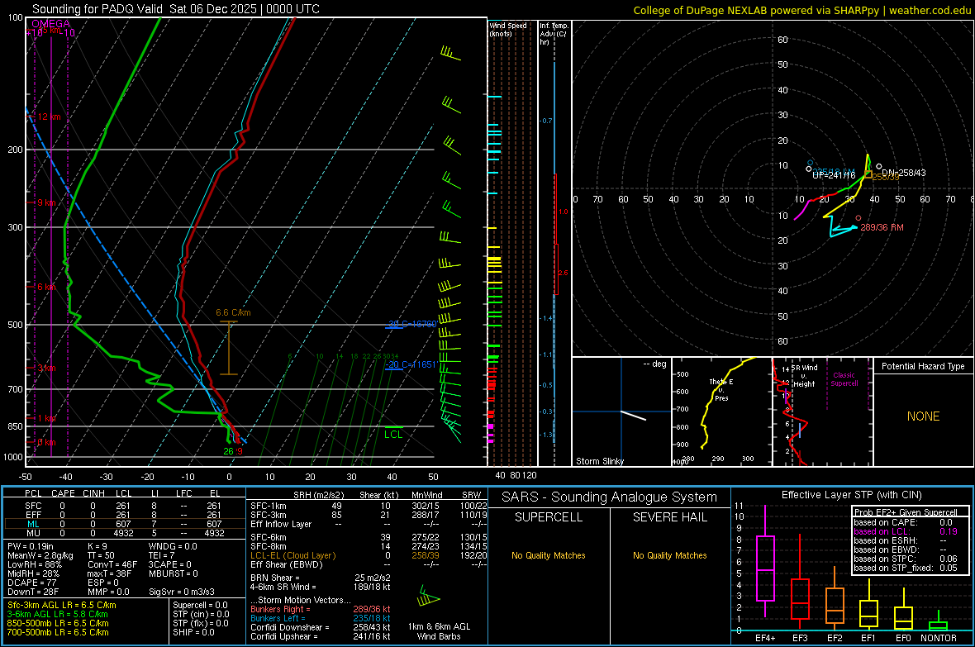Click the MeanW = 2.8g/kg value
975x647 pixels.
click(x=40, y=555)
